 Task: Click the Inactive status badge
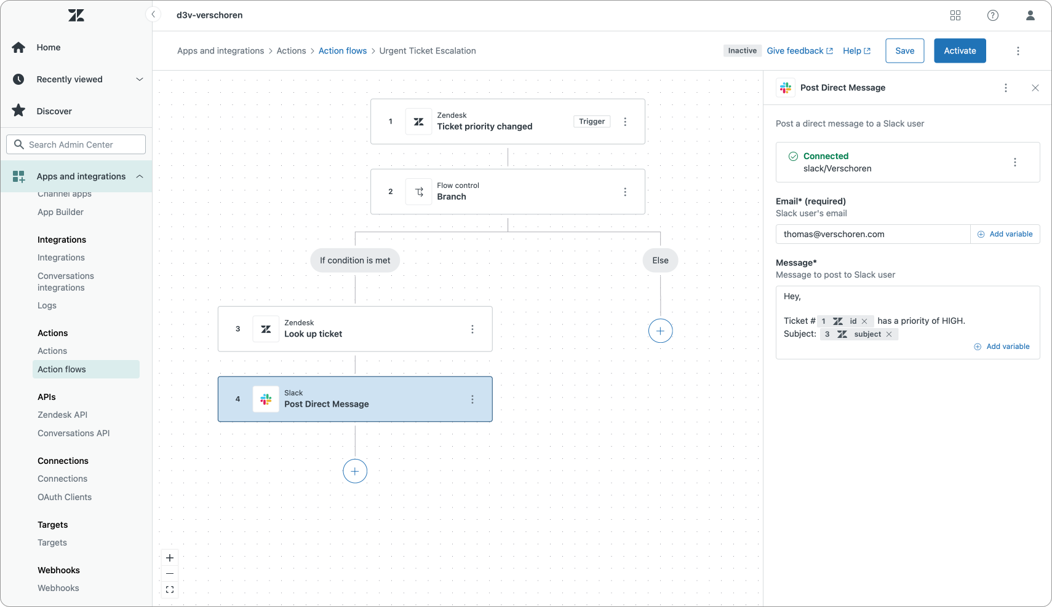pyautogui.click(x=743, y=51)
